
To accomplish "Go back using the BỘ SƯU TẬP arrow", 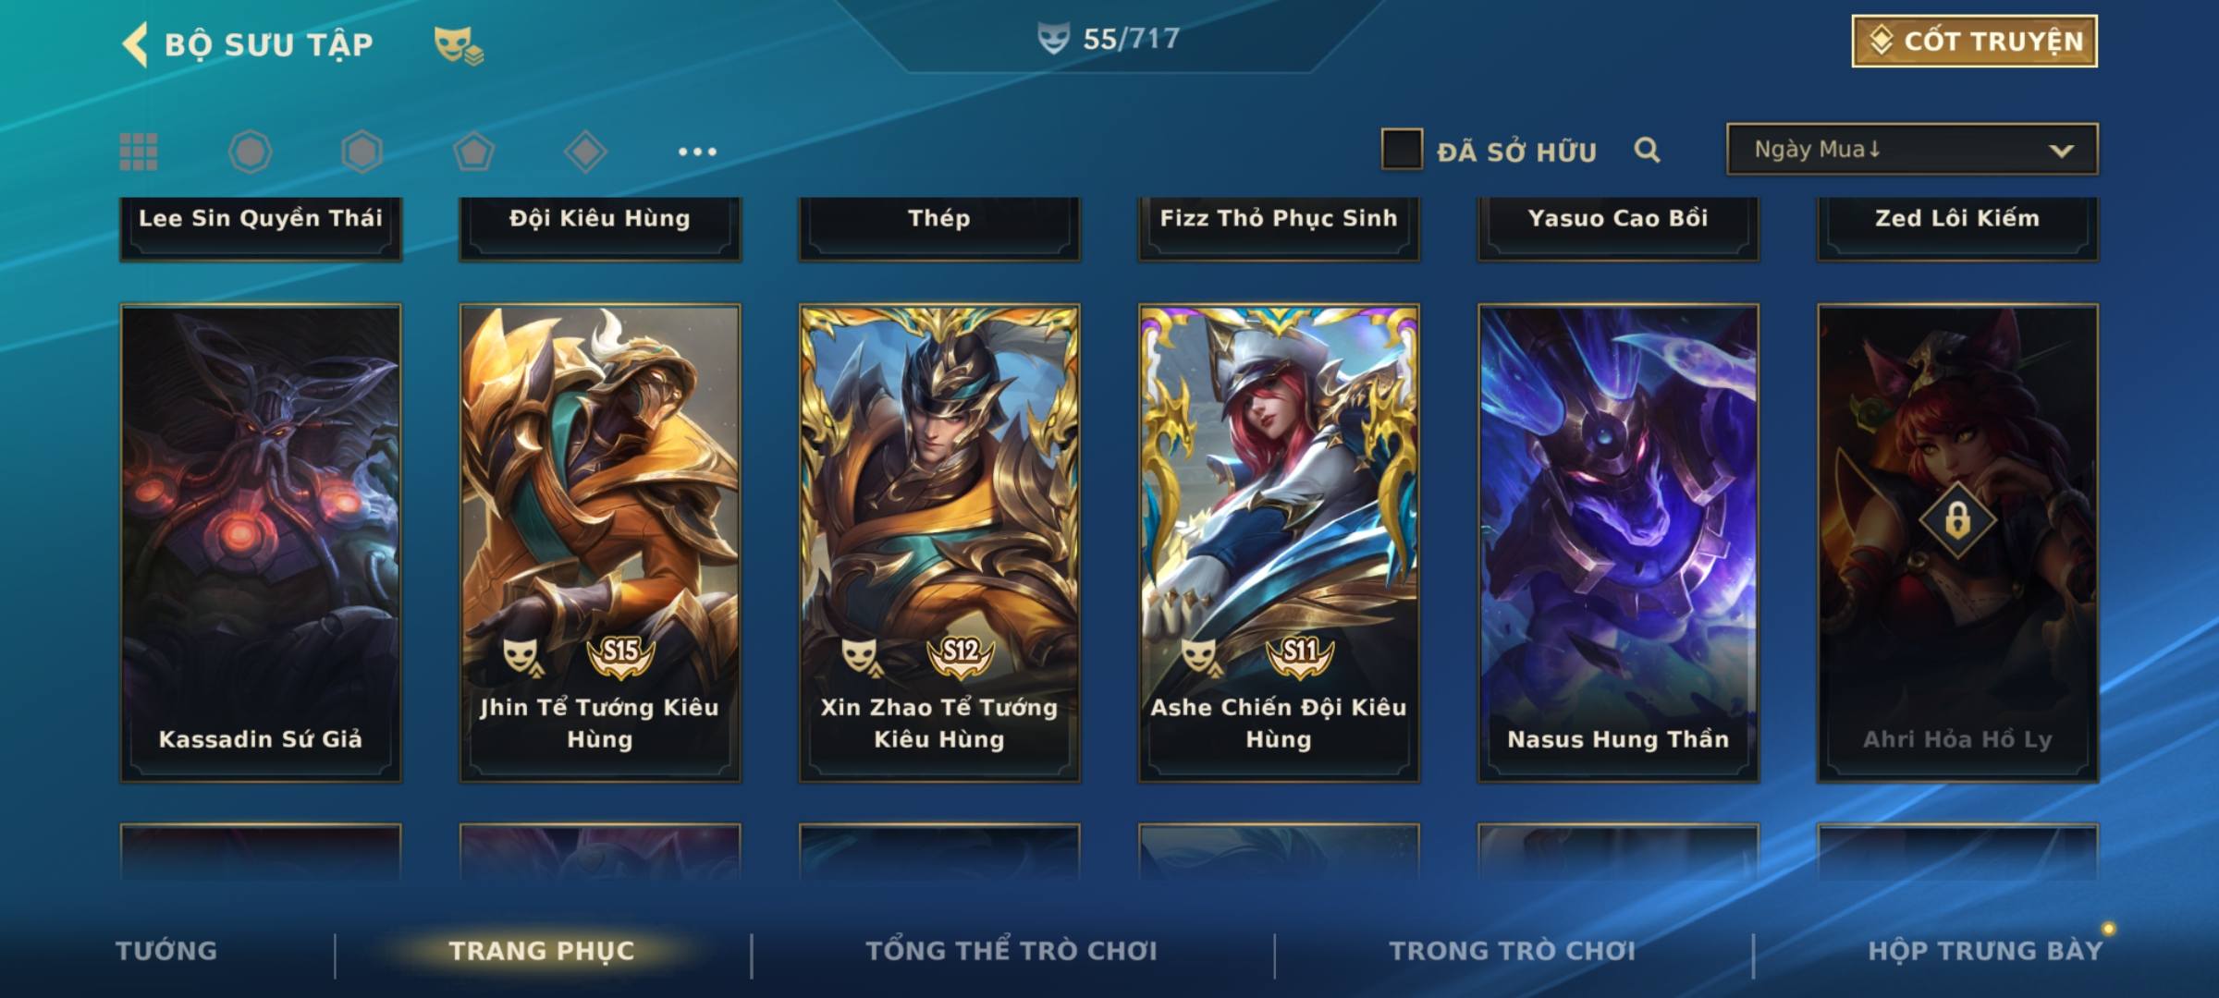I will (x=135, y=44).
